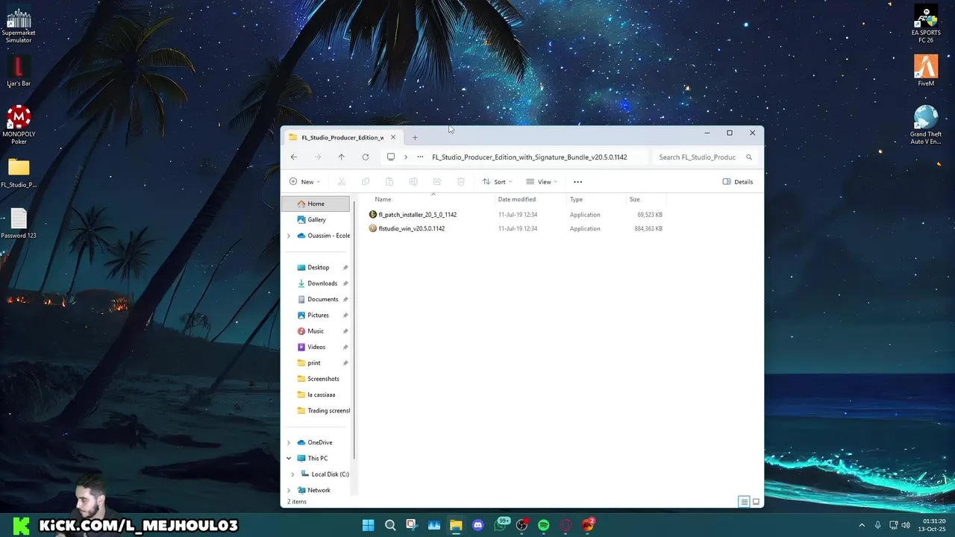Go up one folder level
The height and width of the screenshot is (537, 955).
(342, 157)
